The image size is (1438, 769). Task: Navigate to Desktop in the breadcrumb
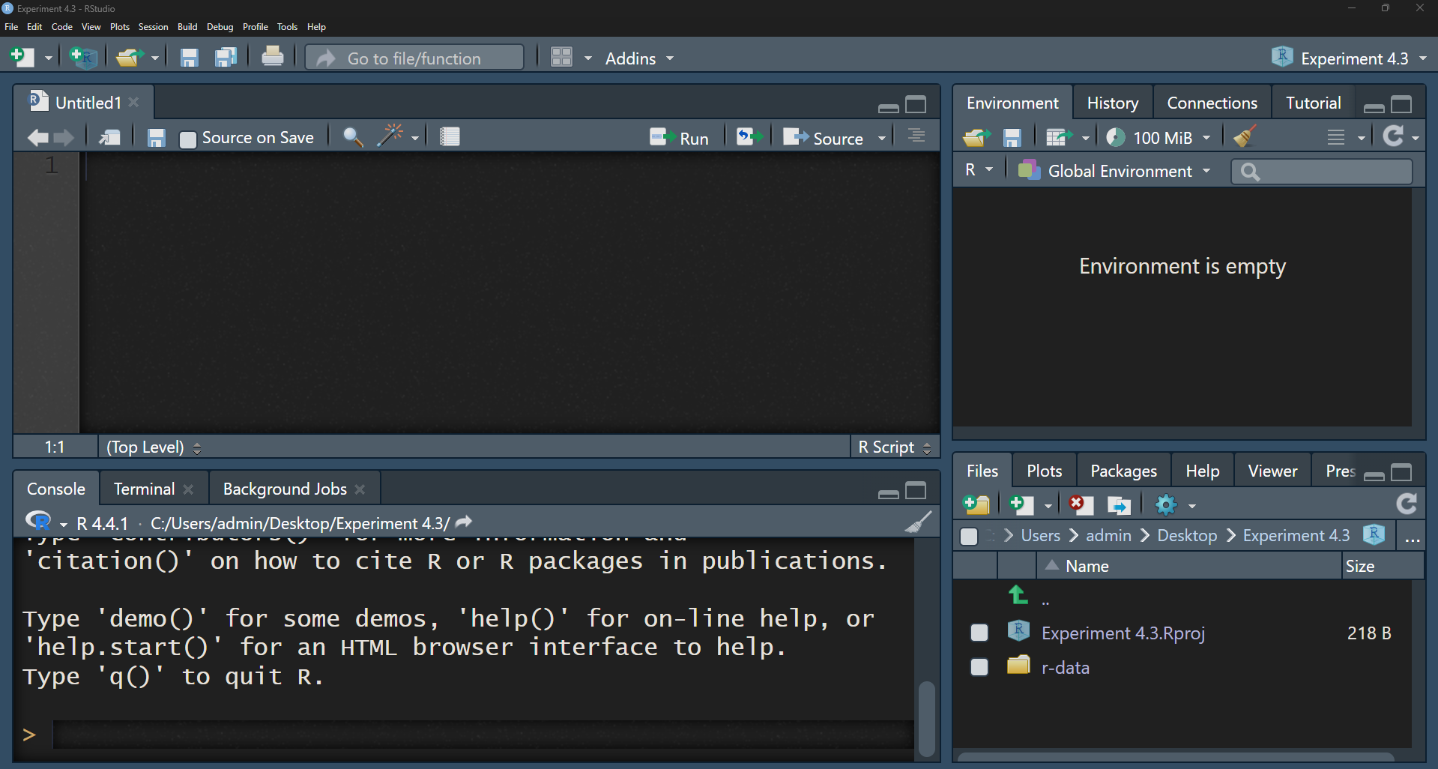[1187, 536]
